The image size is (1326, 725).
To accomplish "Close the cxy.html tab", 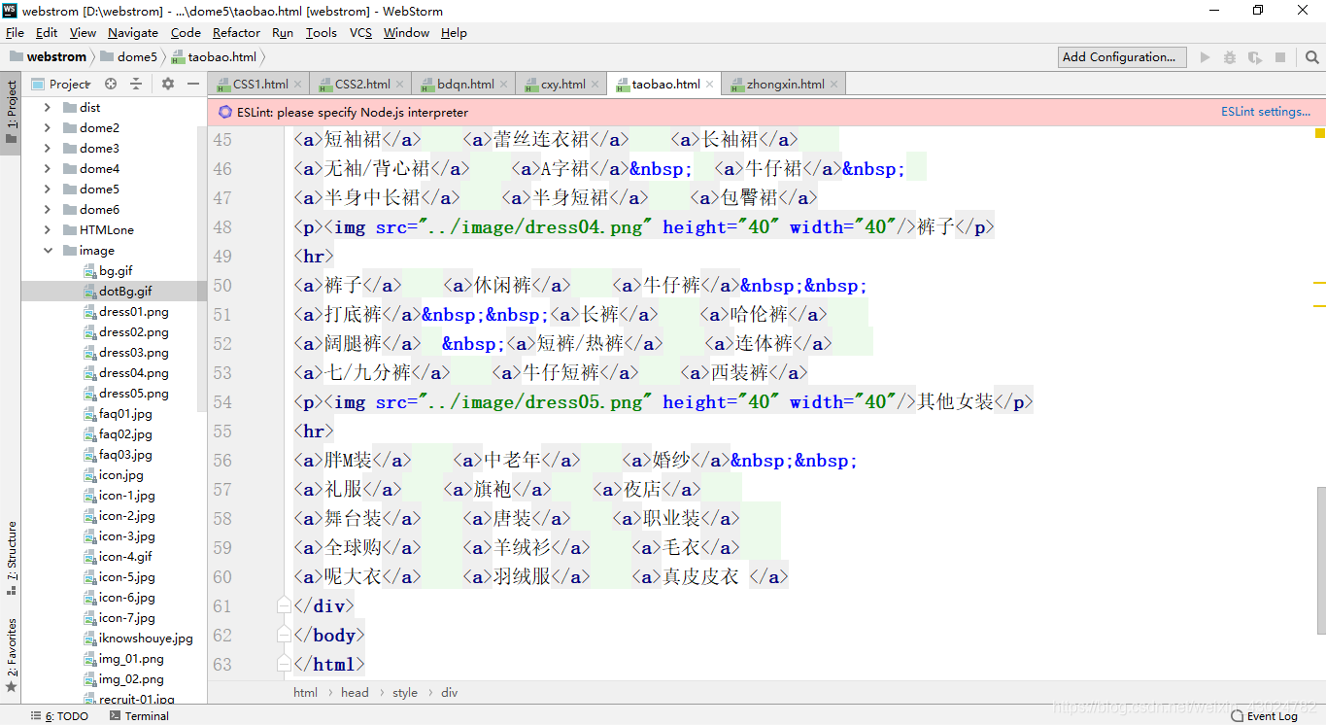I will coord(595,85).
